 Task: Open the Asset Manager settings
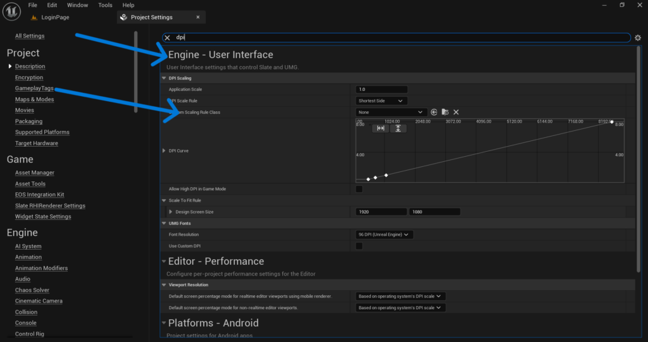tap(35, 173)
